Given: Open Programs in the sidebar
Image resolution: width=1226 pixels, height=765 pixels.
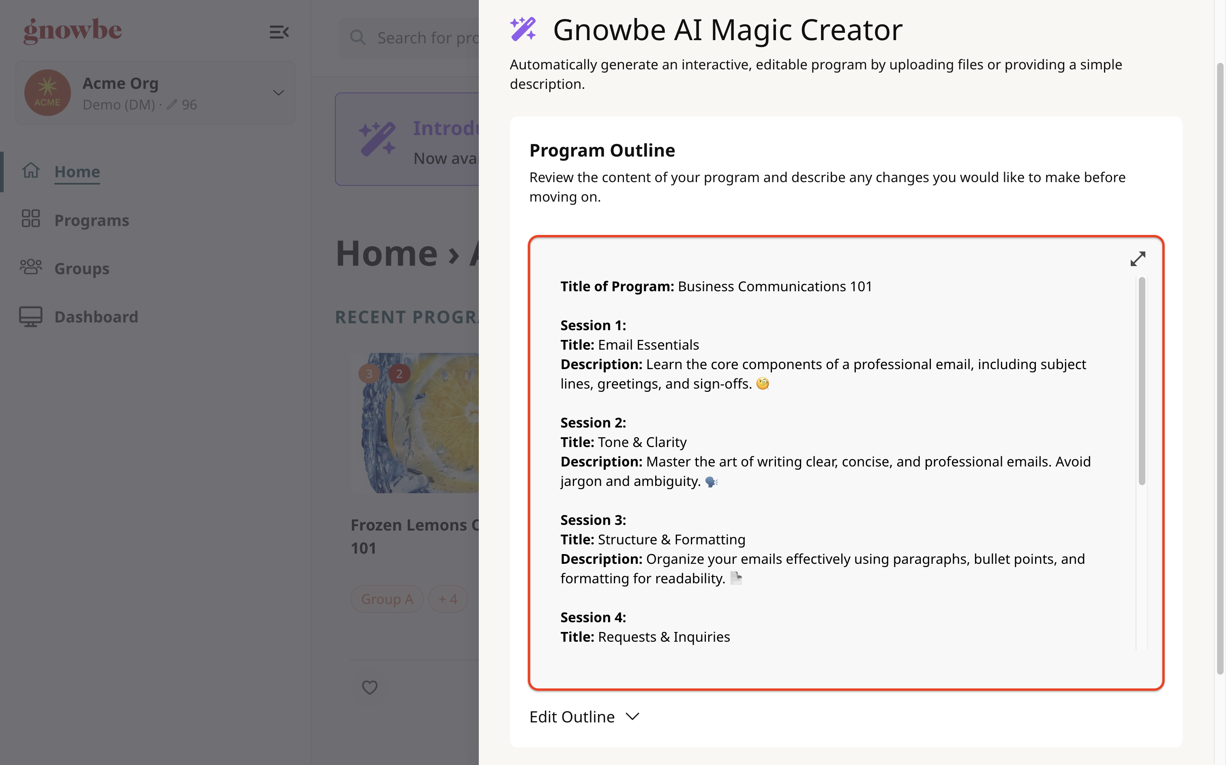Looking at the screenshot, I should click(92, 220).
